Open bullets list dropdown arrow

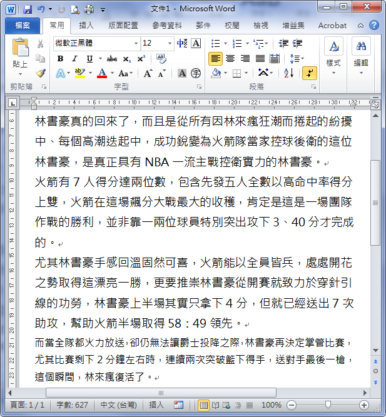(x=225, y=43)
